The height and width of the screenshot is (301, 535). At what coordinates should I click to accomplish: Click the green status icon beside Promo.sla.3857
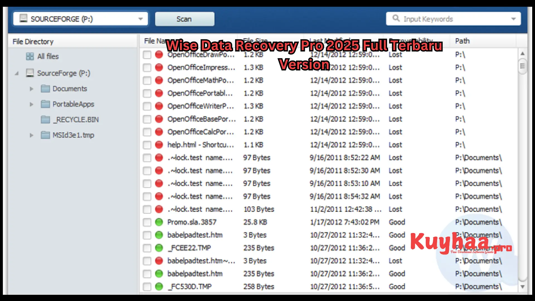coord(159,222)
